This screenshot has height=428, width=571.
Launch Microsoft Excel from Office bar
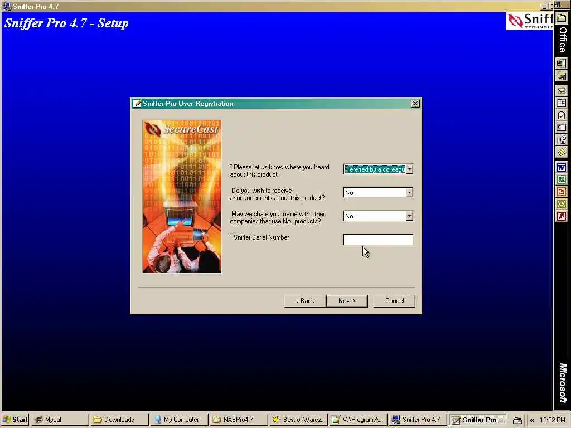click(x=562, y=179)
